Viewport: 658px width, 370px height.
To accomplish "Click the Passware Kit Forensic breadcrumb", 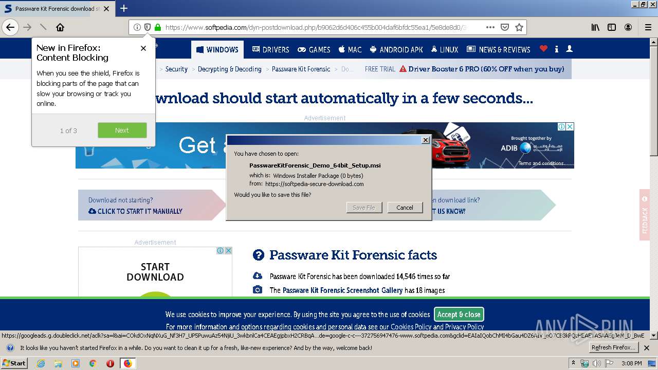I will (301, 69).
